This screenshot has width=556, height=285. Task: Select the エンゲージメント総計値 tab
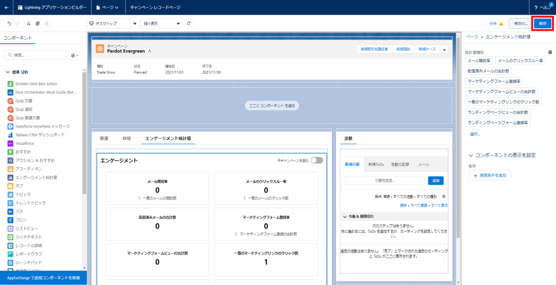[x=168, y=138]
